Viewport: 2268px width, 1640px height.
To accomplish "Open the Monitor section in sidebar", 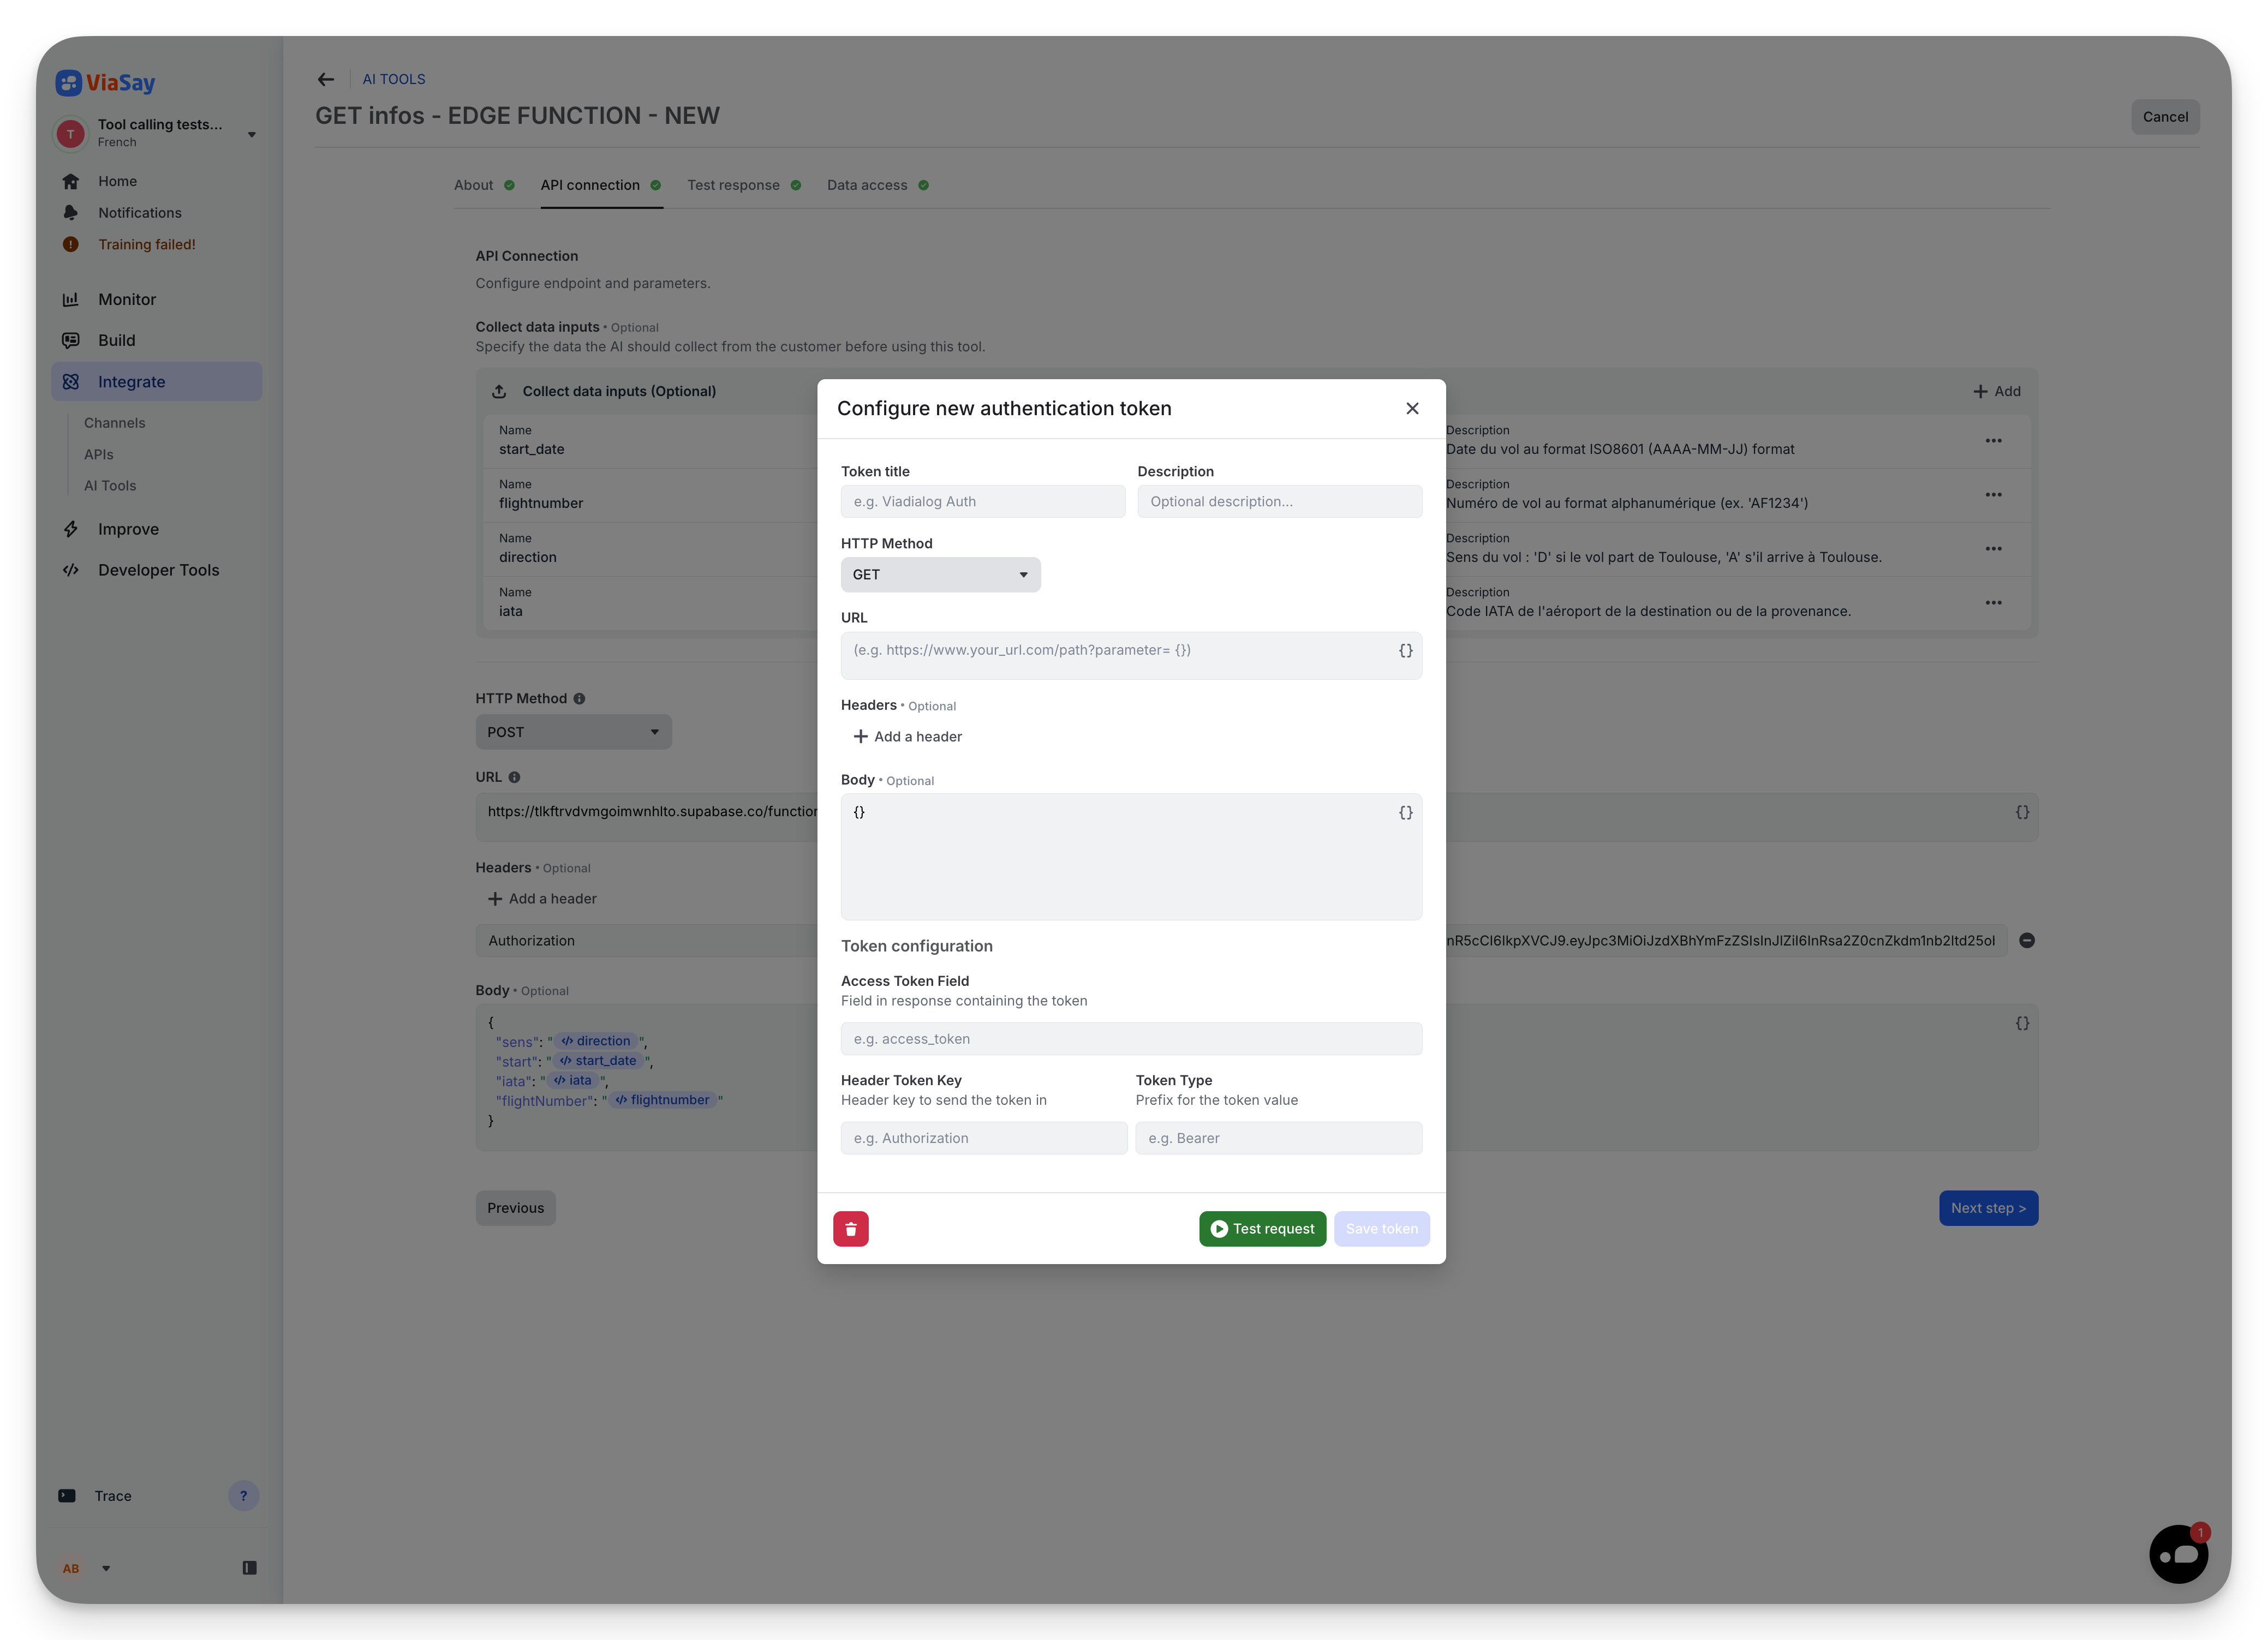I will pos(128,298).
